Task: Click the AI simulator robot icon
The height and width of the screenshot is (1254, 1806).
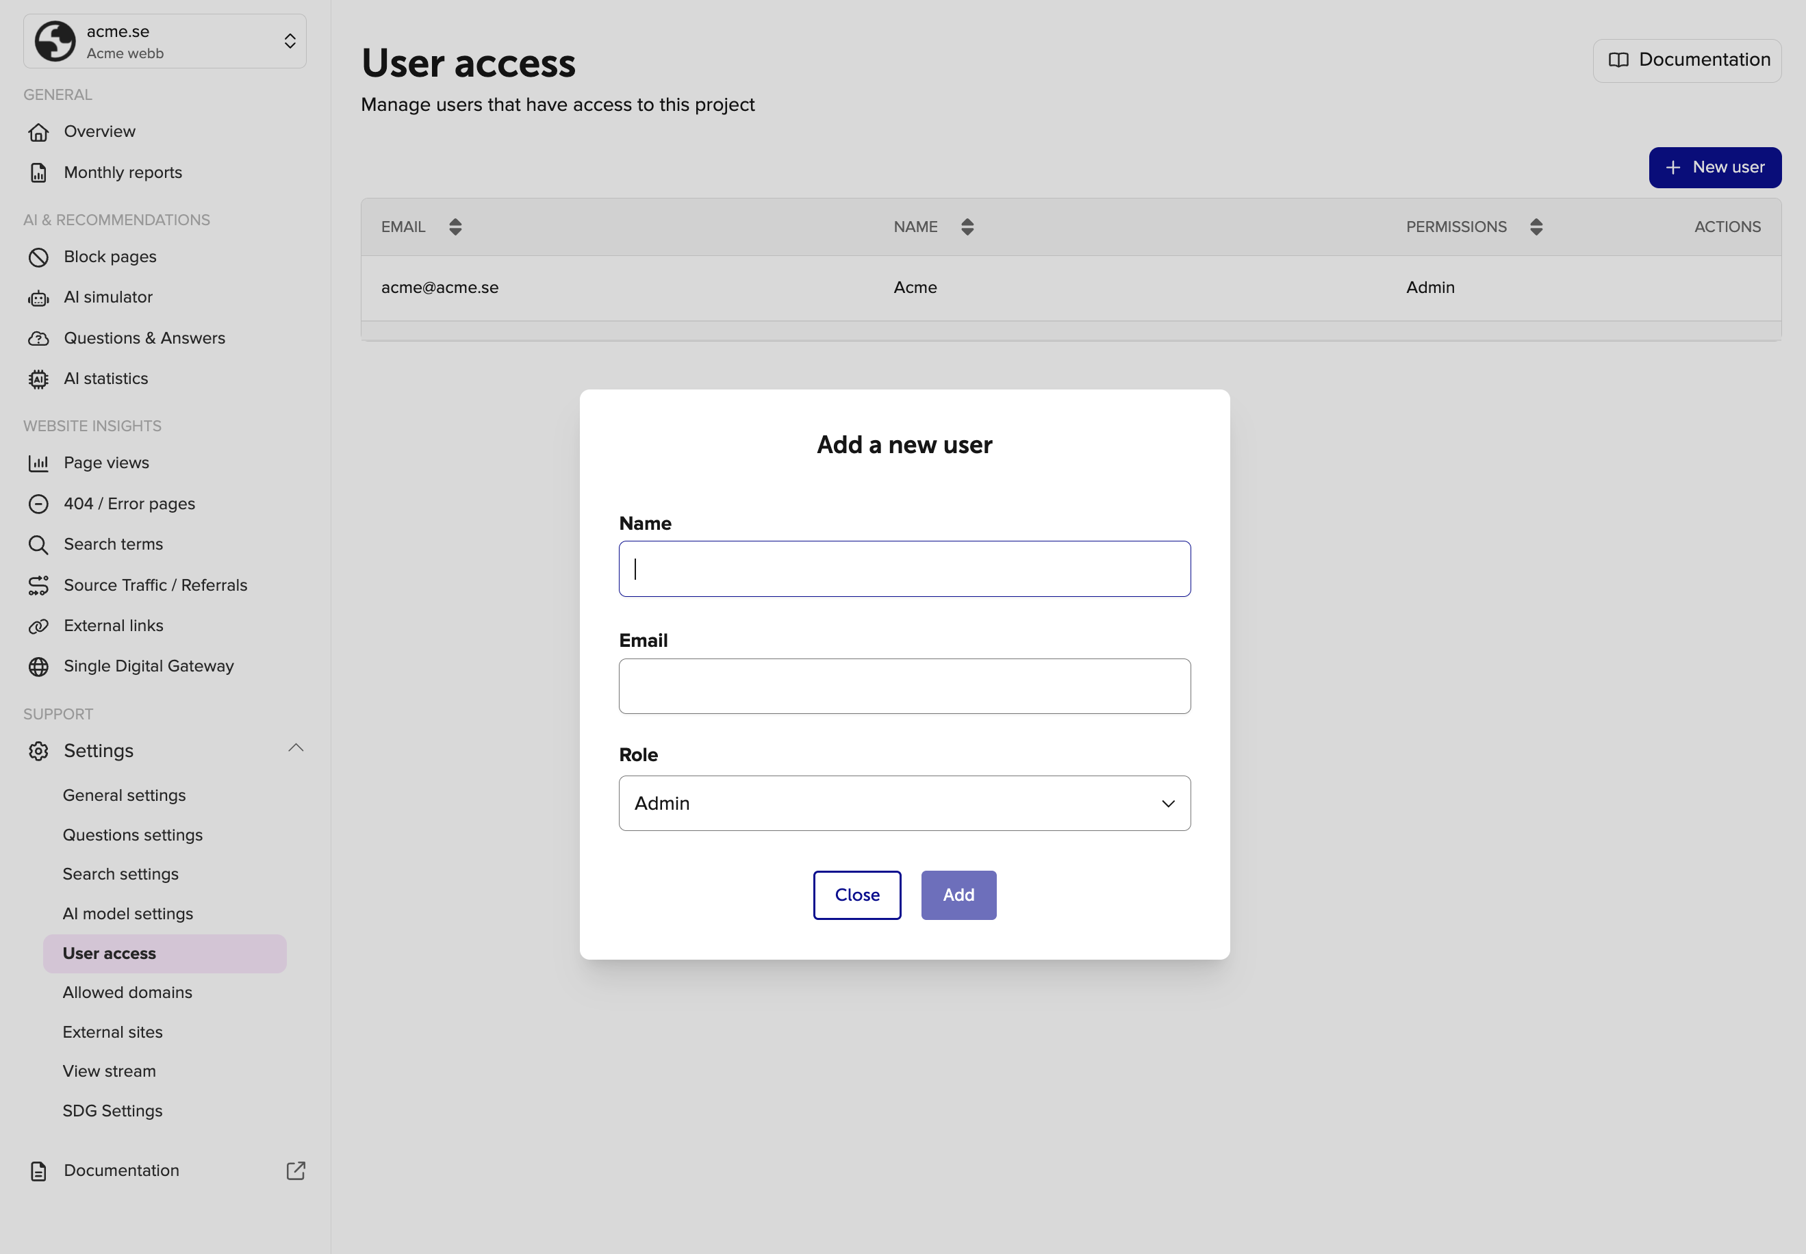Action: click(38, 298)
